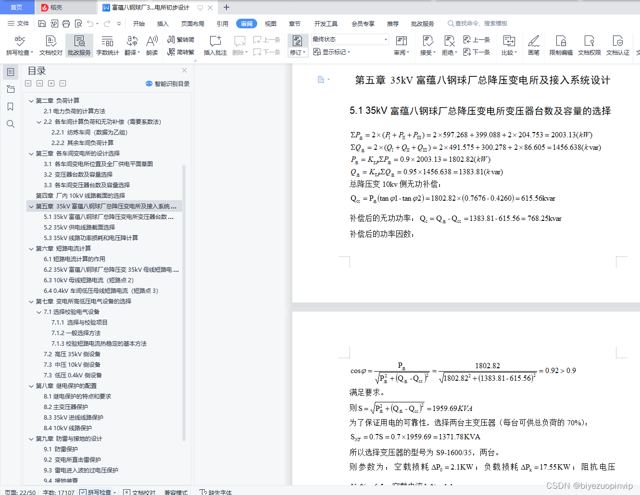Open the 章节 ribbon tab

tap(295, 23)
